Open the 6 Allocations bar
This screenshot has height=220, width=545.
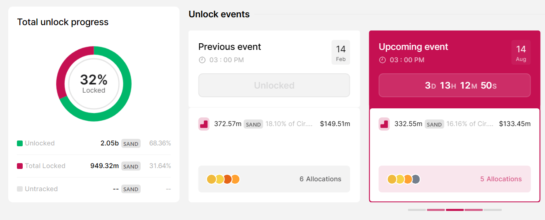[274, 179]
